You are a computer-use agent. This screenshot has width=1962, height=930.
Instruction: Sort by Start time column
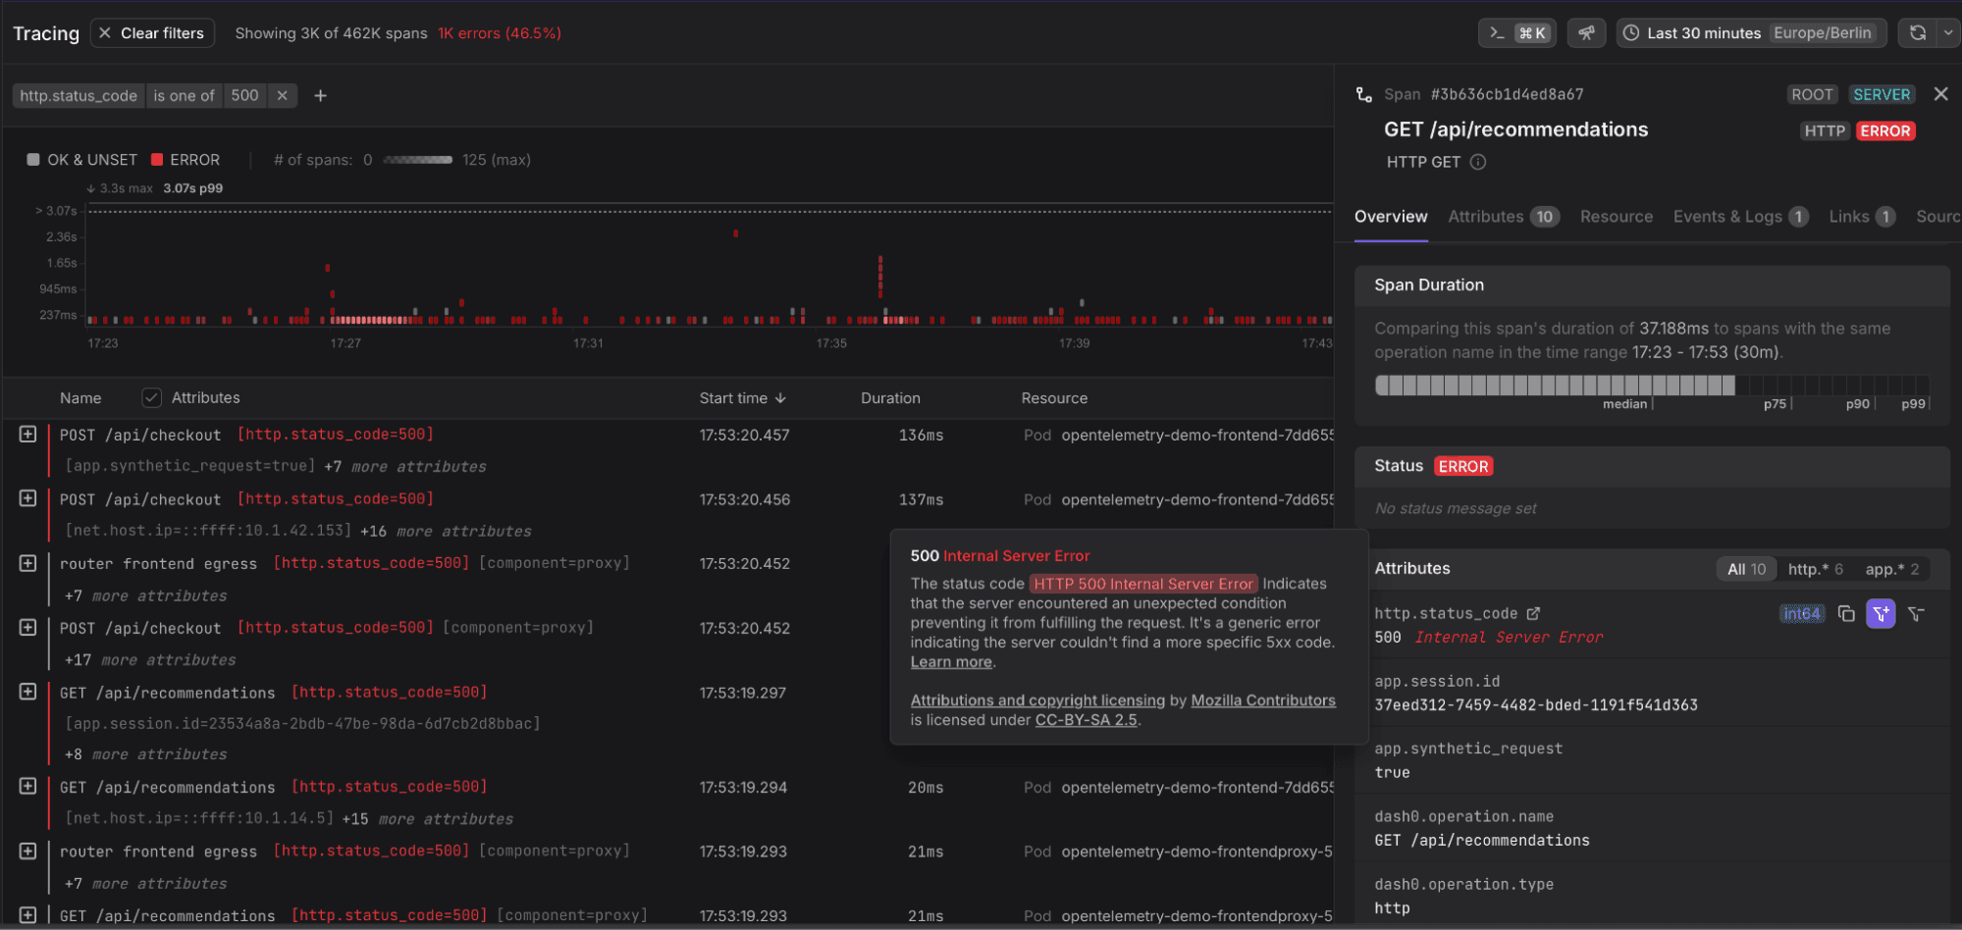tap(743, 398)
